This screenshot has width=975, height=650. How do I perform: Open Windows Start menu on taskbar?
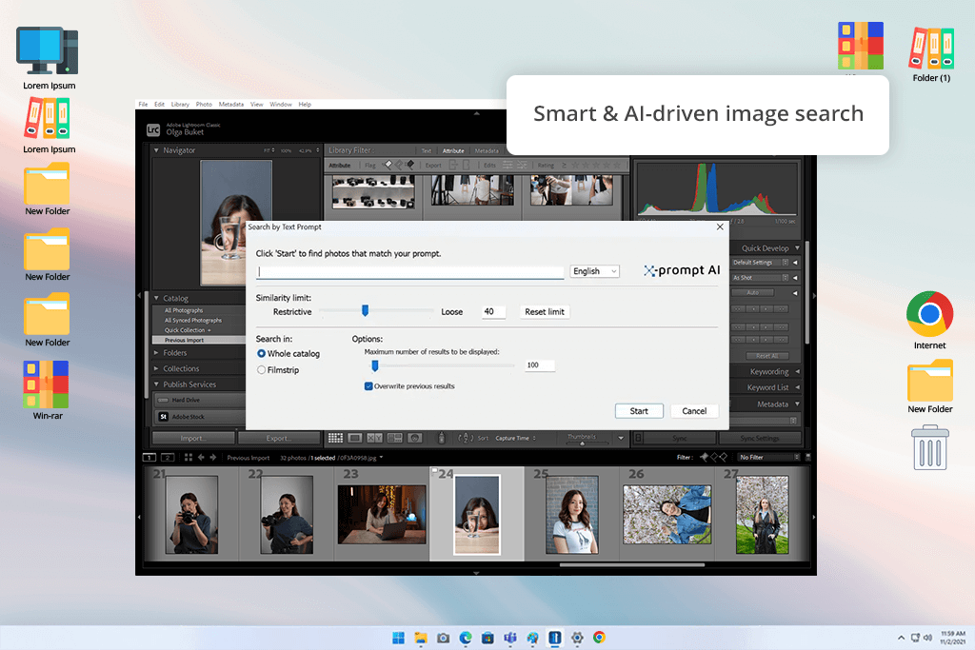click(x=399, y=638)
